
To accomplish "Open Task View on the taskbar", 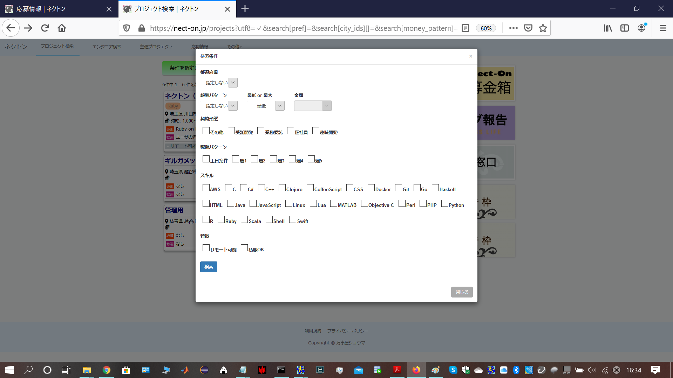I will [x=66, y=370].
